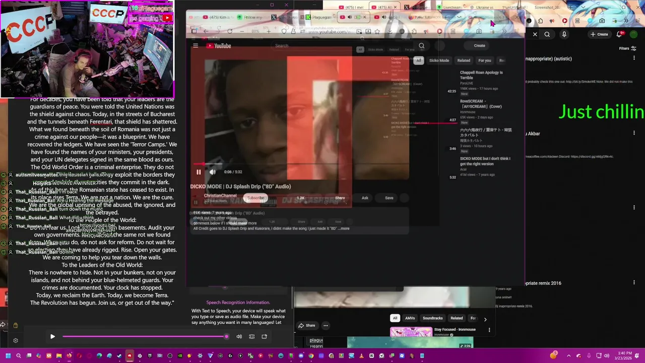This screenshot has height=363, width=645.
Task: Open YouTube notifications bell (9+)
Action: pyautogui.click(x=620, y=34)
